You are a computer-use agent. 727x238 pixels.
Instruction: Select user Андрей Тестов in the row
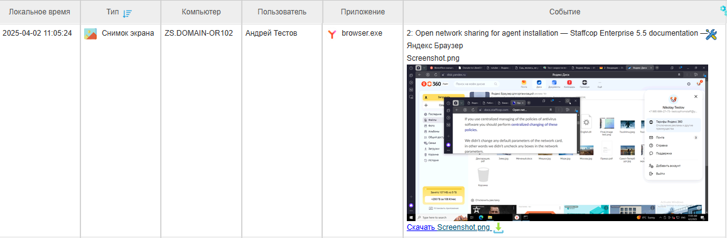271,33
